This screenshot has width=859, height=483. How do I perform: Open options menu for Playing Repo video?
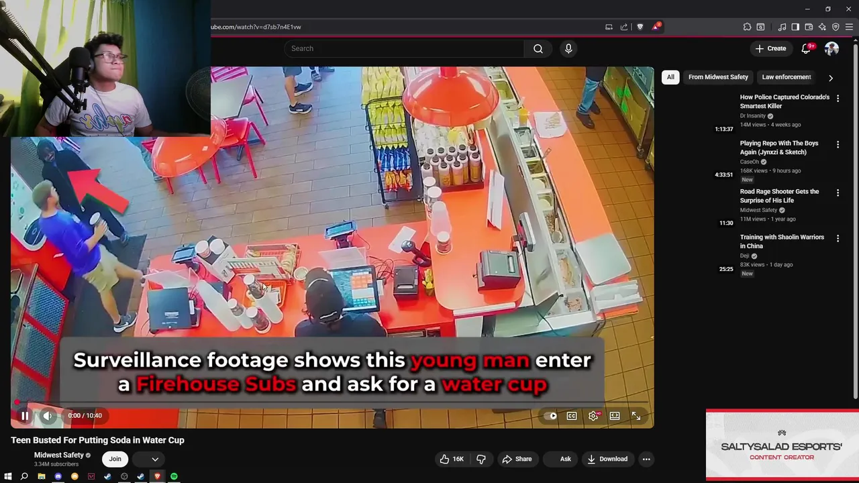click(x=838, y=144)
